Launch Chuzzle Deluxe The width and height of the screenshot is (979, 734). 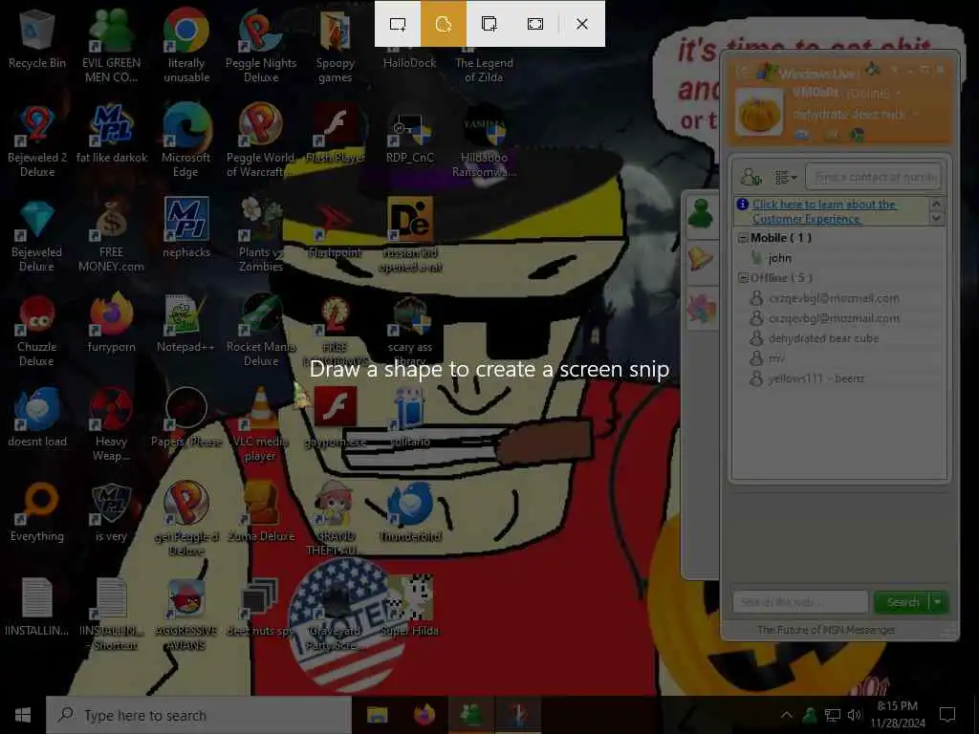(x=37, y=331)
